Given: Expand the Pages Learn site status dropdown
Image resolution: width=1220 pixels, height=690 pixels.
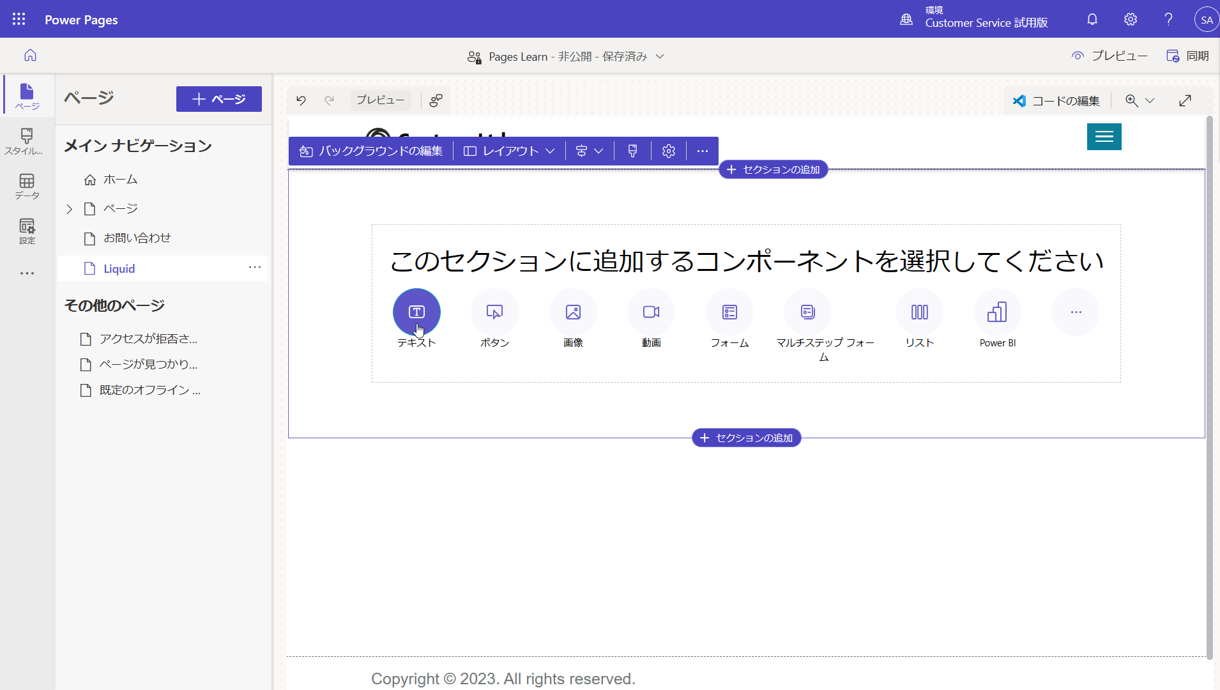Looking at the screenshot, I should [x=660, y=56].
